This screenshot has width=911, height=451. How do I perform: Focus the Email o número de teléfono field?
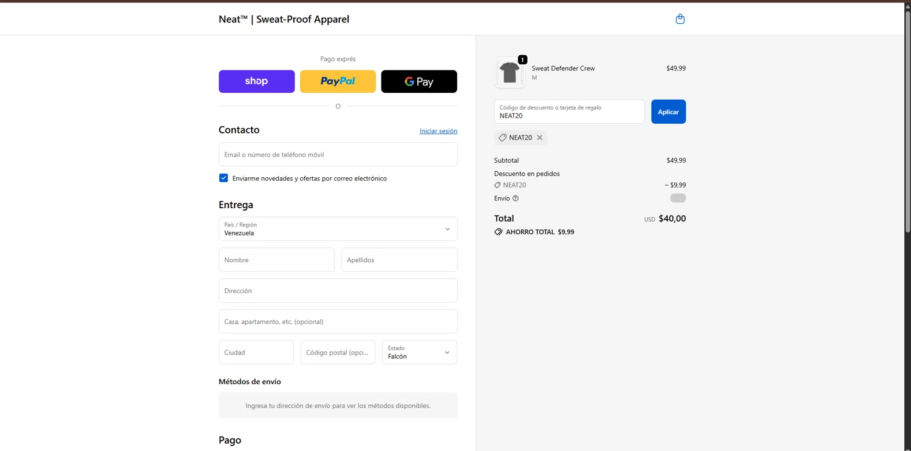[x=338, y=154]
